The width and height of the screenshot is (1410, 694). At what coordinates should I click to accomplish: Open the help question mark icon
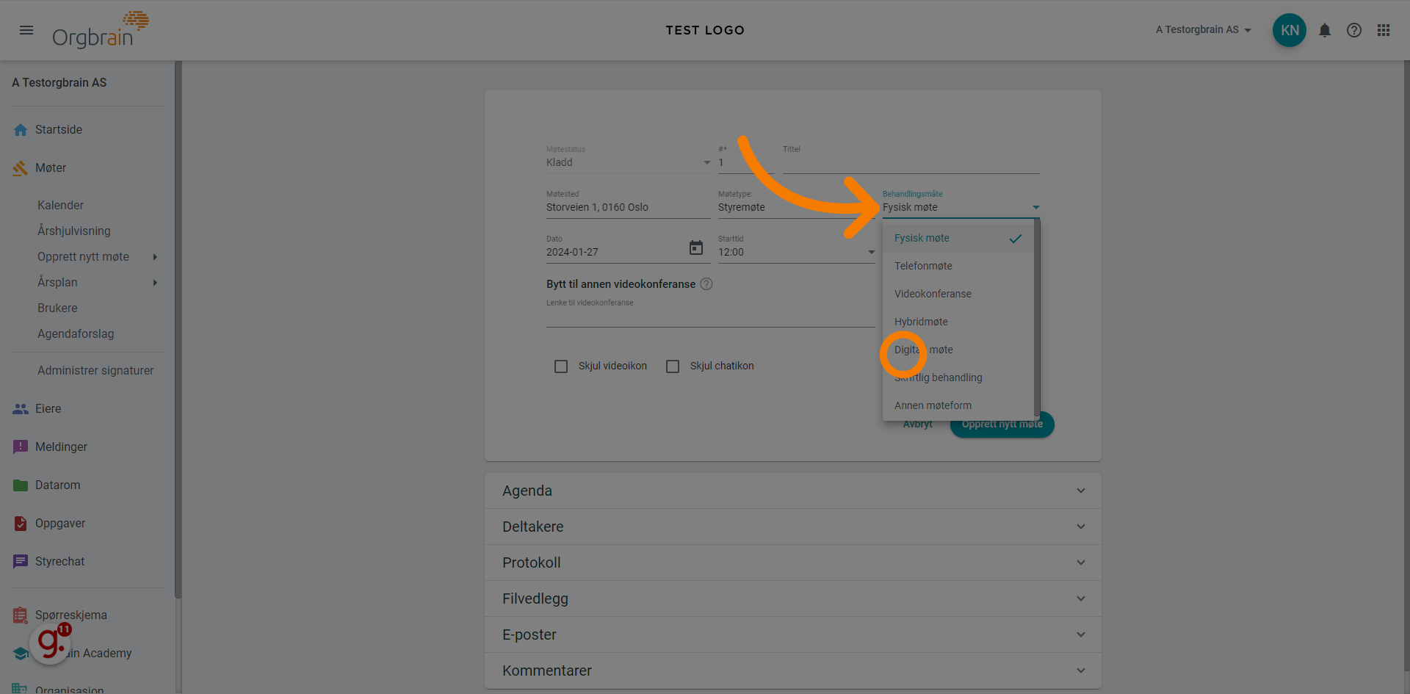coord(1354,30)
